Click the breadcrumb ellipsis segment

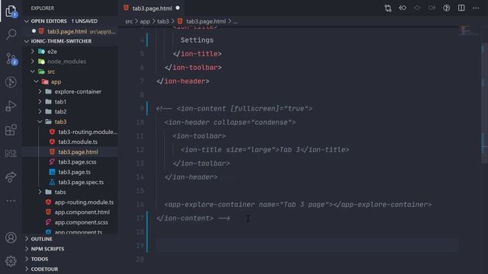click(235, 21)
